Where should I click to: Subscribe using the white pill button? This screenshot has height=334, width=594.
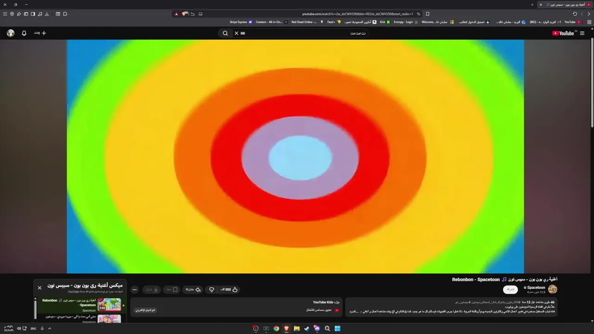(x=510, y=289)
